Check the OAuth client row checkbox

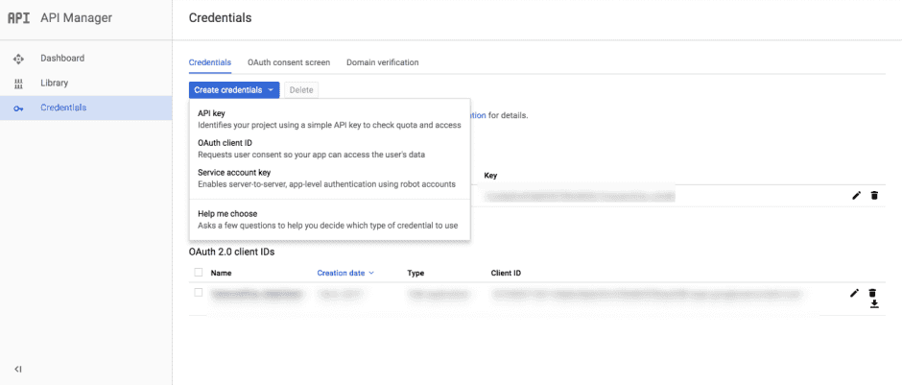click(x=199, y=292)
